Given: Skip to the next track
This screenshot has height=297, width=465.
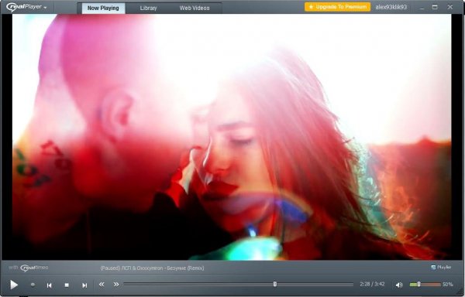Looking at the screenshot, I should click(x=84, y=285).
